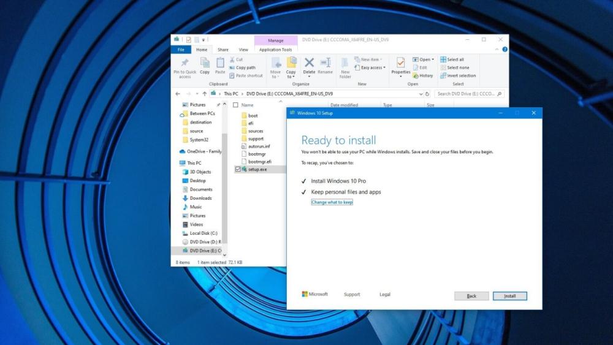613x345 pixels.
Task: Click Pin to Quick access icon
Action: [185, 63]
